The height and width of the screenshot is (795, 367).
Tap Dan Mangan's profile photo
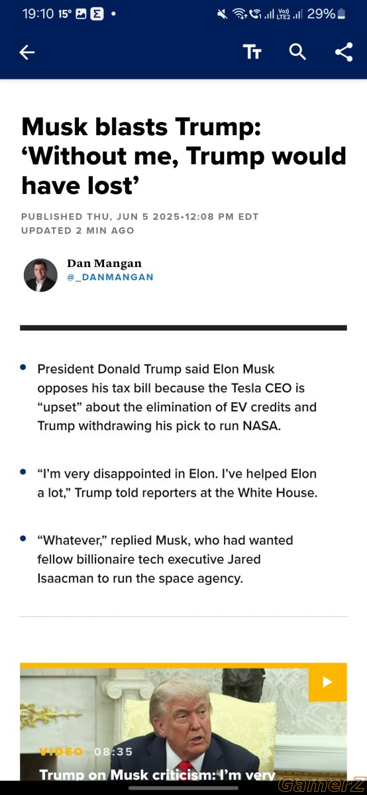(x=40, y=275)
